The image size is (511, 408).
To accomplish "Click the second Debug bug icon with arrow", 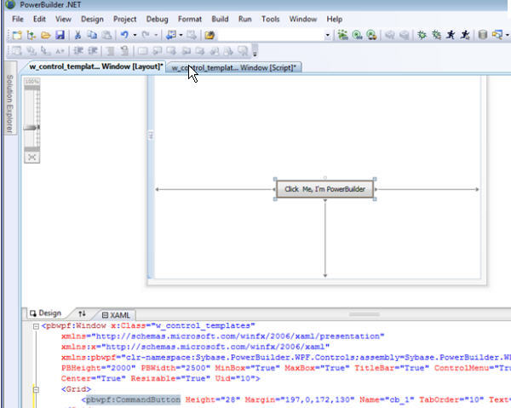I will click(436, 35).
